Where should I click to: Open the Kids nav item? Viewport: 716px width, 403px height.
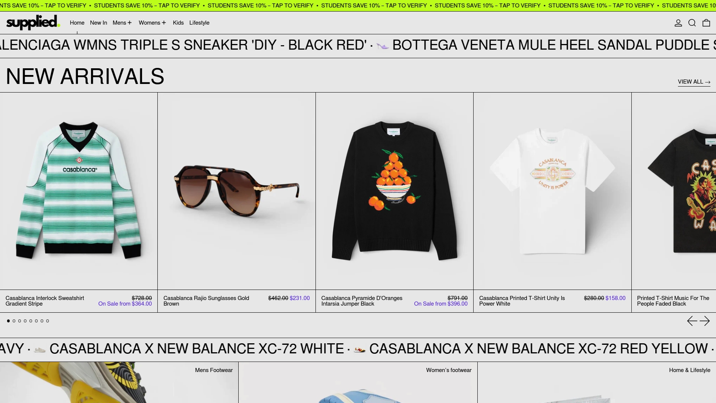178,23
